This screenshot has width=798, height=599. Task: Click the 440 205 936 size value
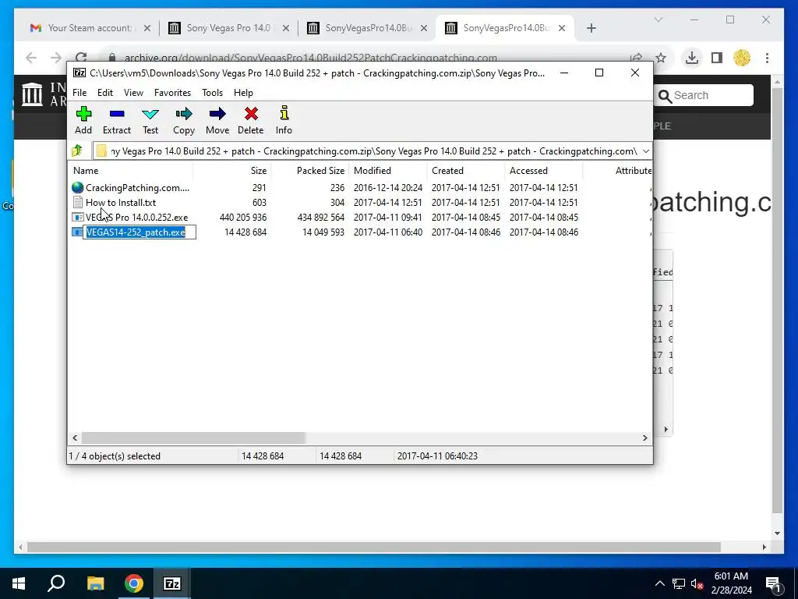(243, 217)
